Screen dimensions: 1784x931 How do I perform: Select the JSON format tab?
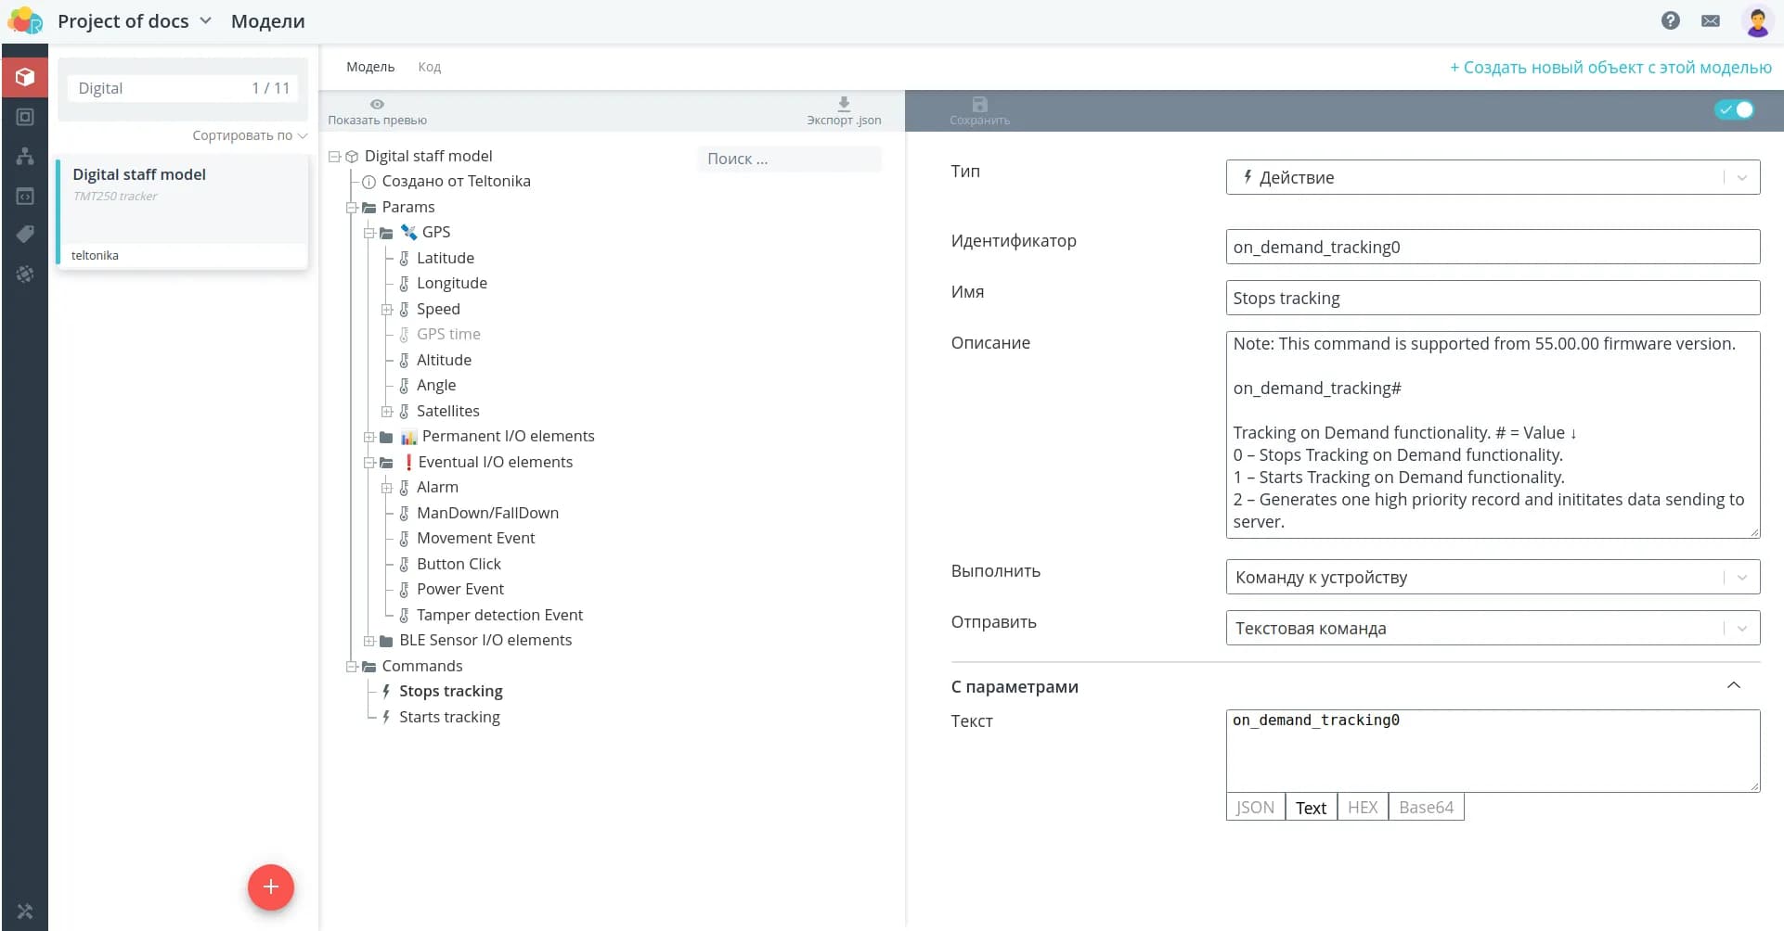pos(1255,808)
